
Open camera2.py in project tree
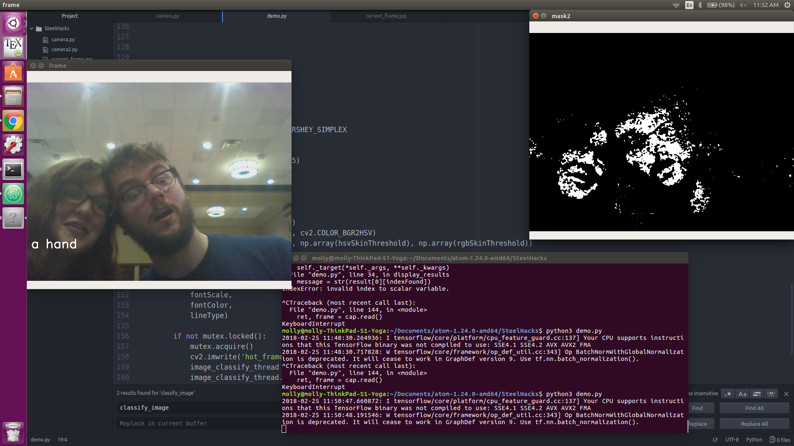pyautogui.click(x=64, y=50)
